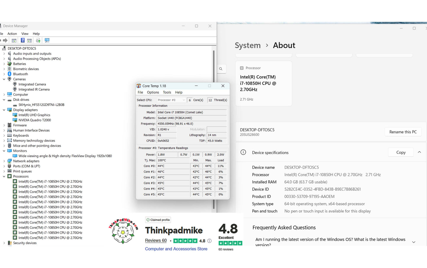Click the Network adapters category icon
This screenshot has height=268, width=427.
(9, 161)
